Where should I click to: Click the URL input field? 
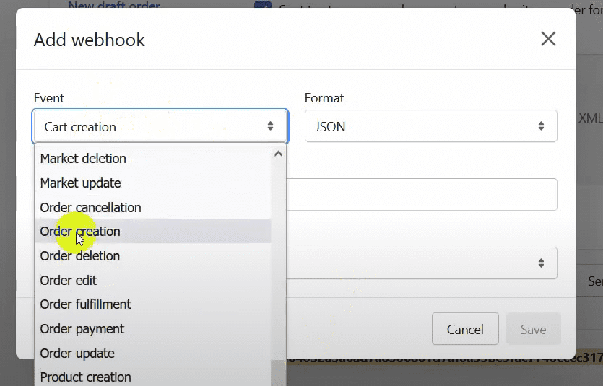click(x=422, y=195)
